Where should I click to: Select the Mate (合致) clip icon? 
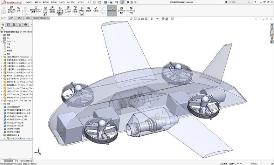[19, 9]
